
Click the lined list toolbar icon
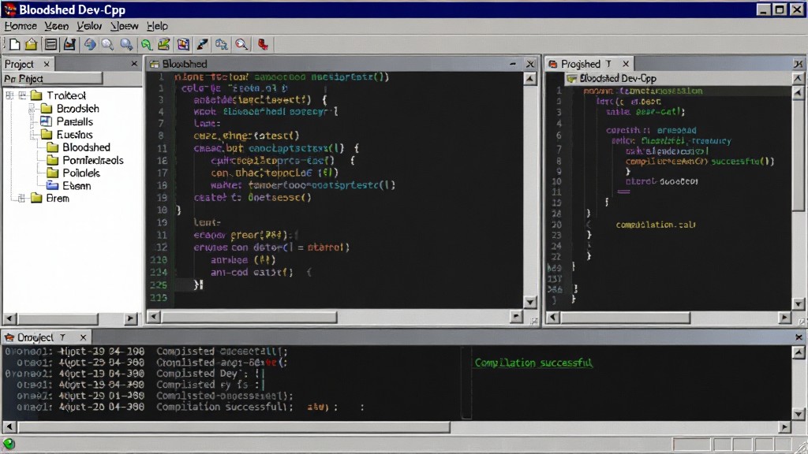(50, 44)
